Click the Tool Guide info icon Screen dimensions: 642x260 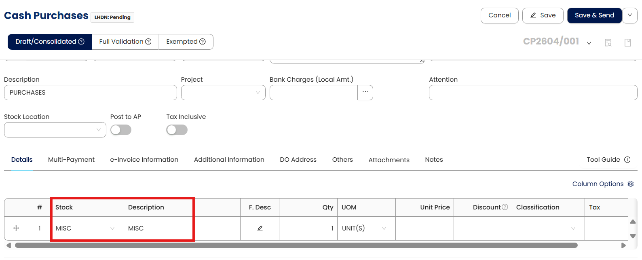coord(627,160)
